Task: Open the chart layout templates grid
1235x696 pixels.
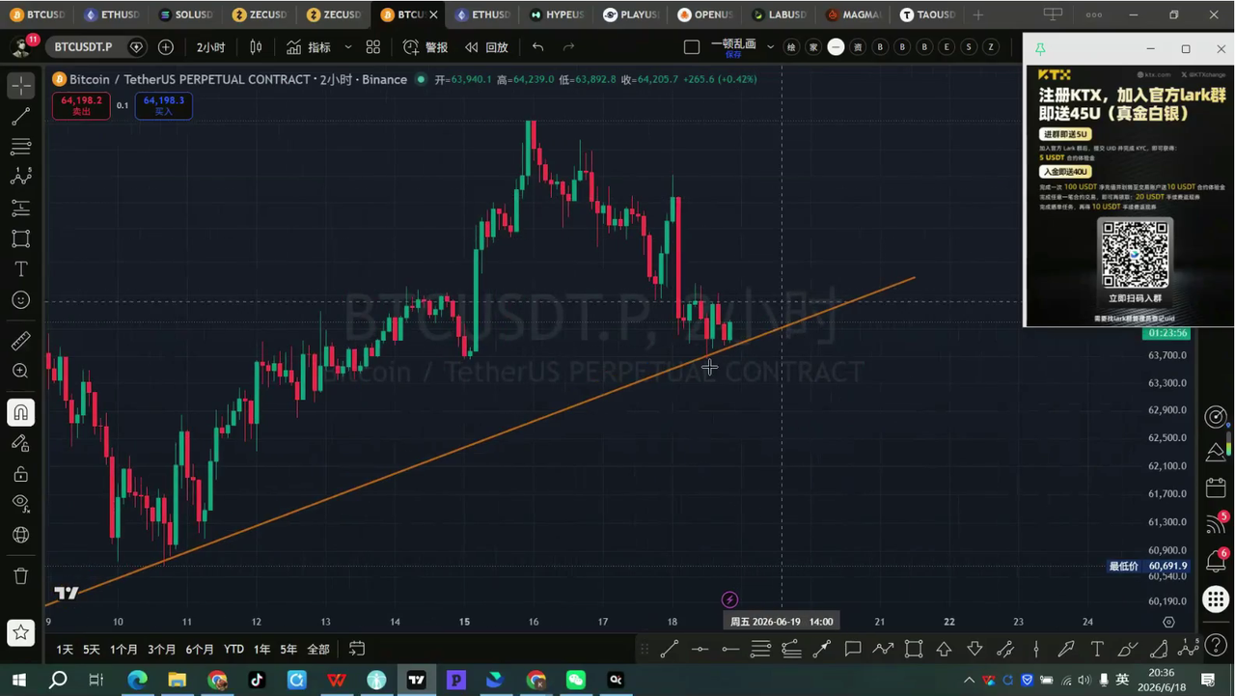Action: click(x=373, y=47)
